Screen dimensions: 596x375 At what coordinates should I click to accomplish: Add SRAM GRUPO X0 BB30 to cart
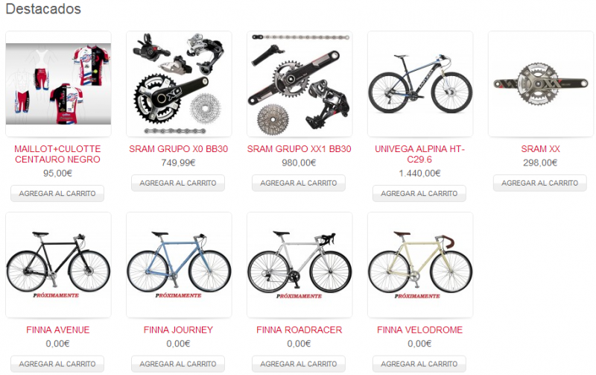click(x=178, y=183)
